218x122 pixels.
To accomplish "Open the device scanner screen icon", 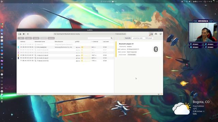I will [x=20, y=34].
